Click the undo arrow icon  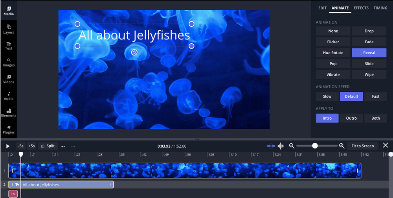(63, 146)
